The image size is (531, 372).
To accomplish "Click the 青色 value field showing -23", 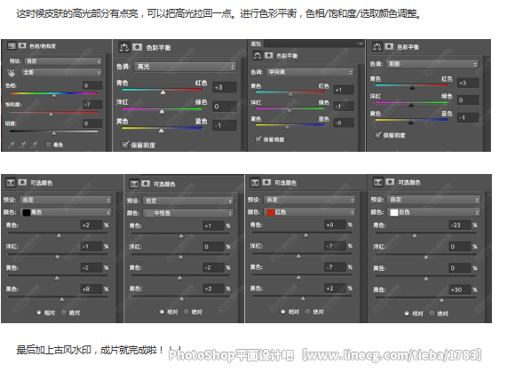I will coord(460,226).
